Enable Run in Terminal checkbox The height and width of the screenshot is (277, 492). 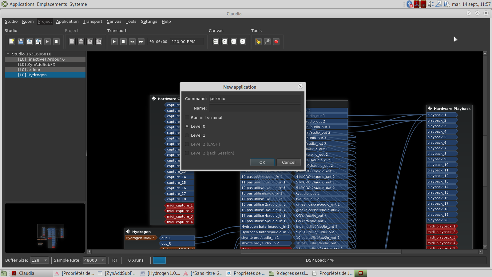pos(187,118)
